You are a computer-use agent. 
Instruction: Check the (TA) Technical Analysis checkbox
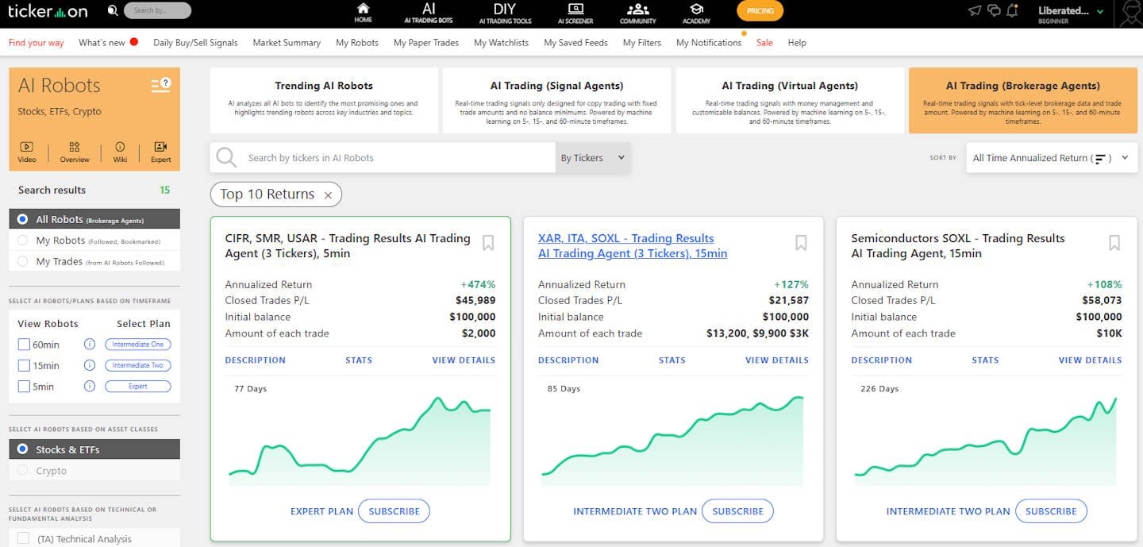24,539
